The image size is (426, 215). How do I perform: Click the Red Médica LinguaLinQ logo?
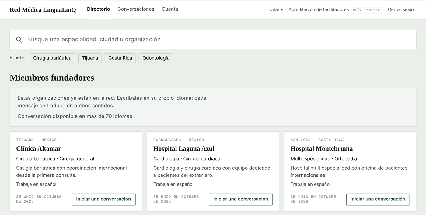43,10
